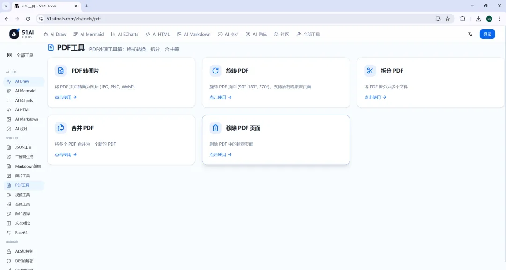Open a new browser tab
This screenshot has width=506, height=270.
87,6
